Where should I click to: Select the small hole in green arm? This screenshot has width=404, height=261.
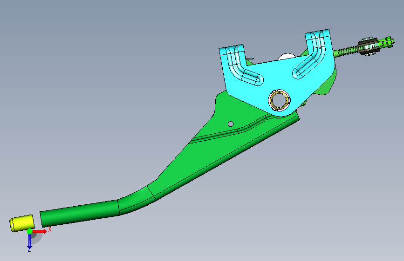pos(231,124)
